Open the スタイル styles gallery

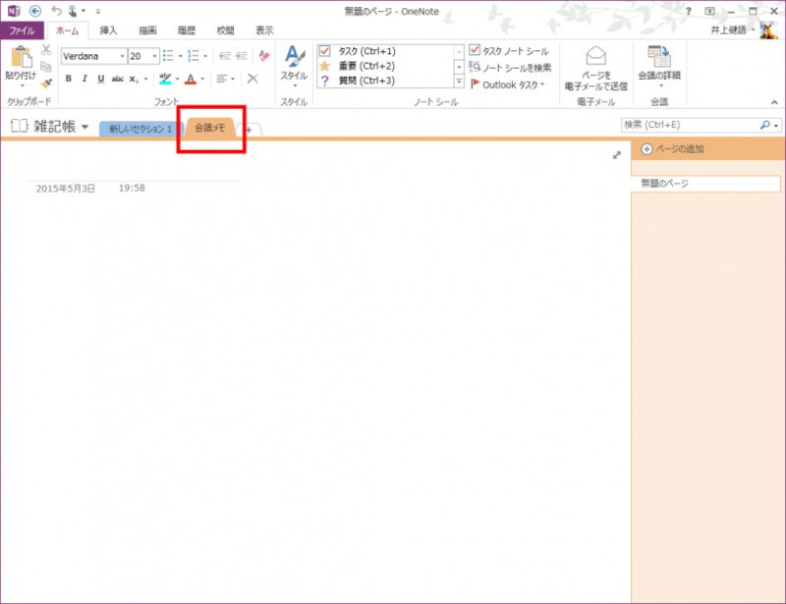click(294, 67)
